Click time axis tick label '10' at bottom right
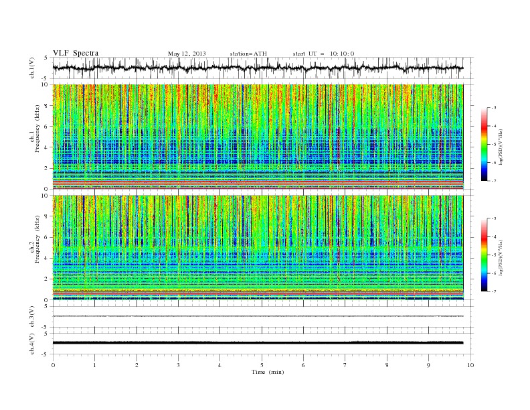The image size is (530, 410). 470,365
